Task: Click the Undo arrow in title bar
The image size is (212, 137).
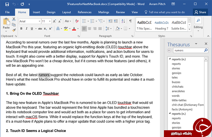Action: click(14, 4)
